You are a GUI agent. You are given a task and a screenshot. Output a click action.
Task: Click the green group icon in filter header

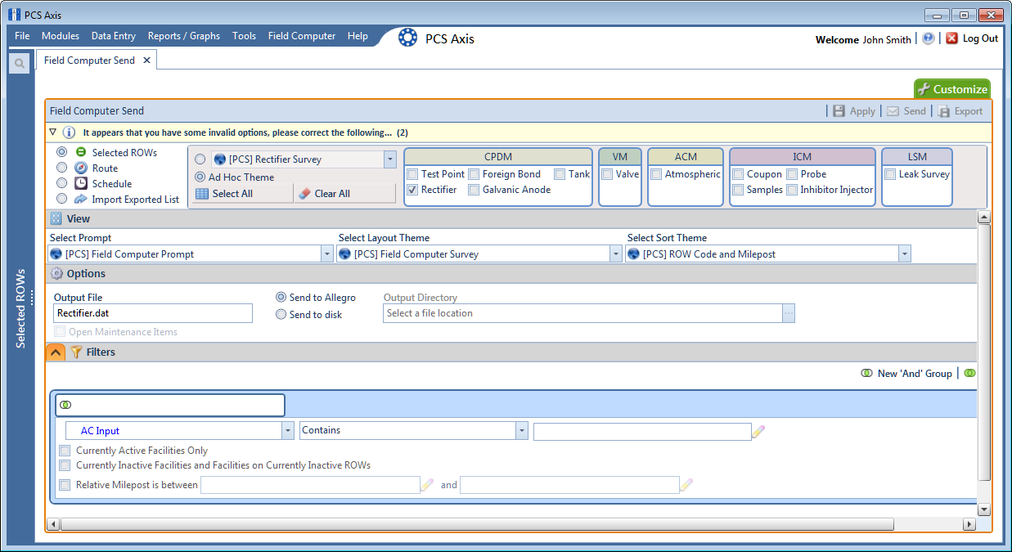tap(65, 405)
